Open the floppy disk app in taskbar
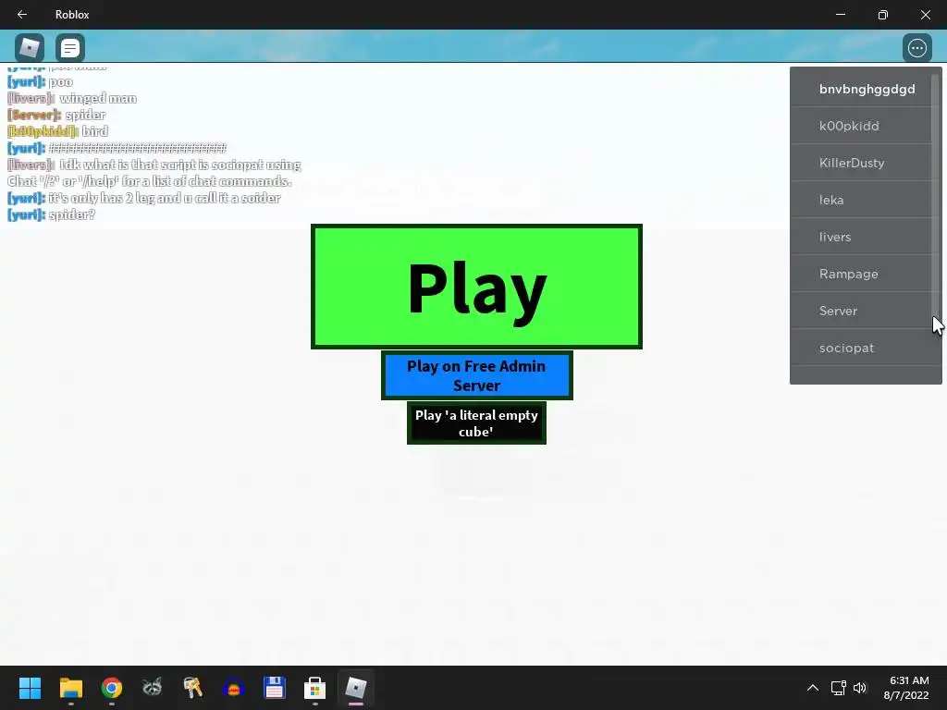The width and height of the screenshot is (947, 710). click(274, 688)
